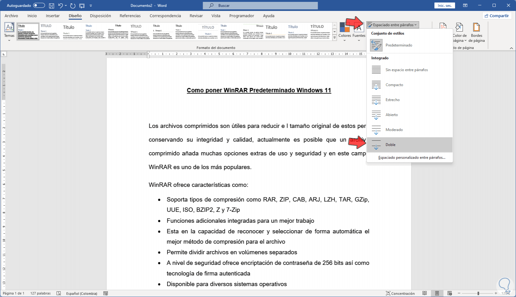Click the bullet Funciones adicionales integradas para un mejor trabajo
This screenshot has height=297, width=516.
[240, 221]
